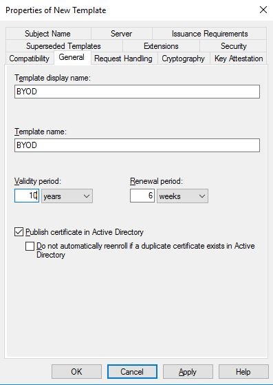The height and width of the screenshot is (385, 273).
Task: Expand the renewal period weeks dropdown
Action: click(182, 196)
